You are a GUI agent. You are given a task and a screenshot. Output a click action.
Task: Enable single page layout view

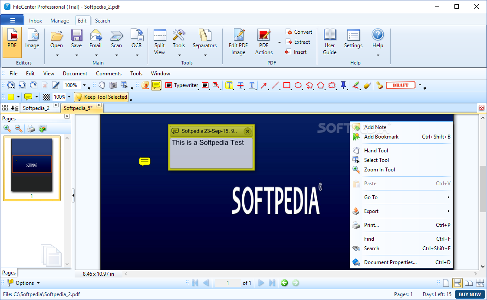(446, 283)
